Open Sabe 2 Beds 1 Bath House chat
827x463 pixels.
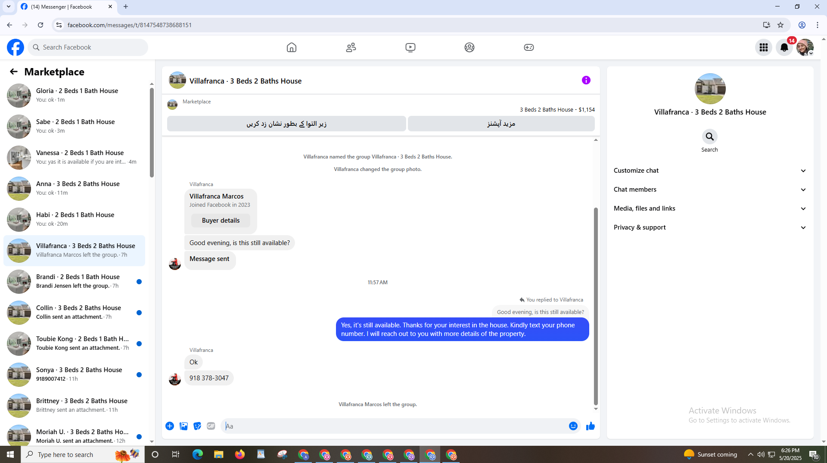click(74, 126)
